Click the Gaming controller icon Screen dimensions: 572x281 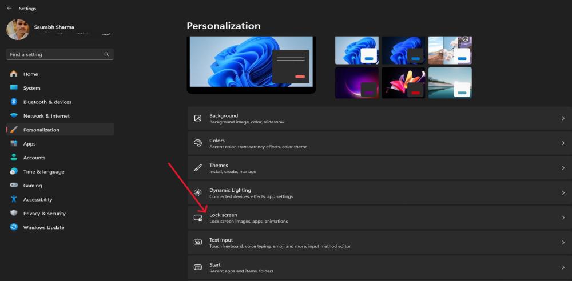[x=14, y=185]
